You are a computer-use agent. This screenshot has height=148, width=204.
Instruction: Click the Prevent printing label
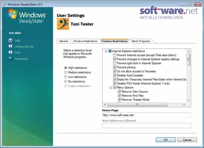126,67
